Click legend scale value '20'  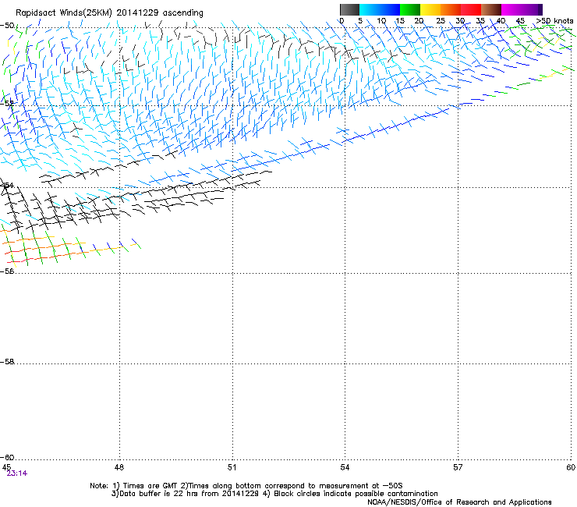pyautogui.click(x=419, y=21)
